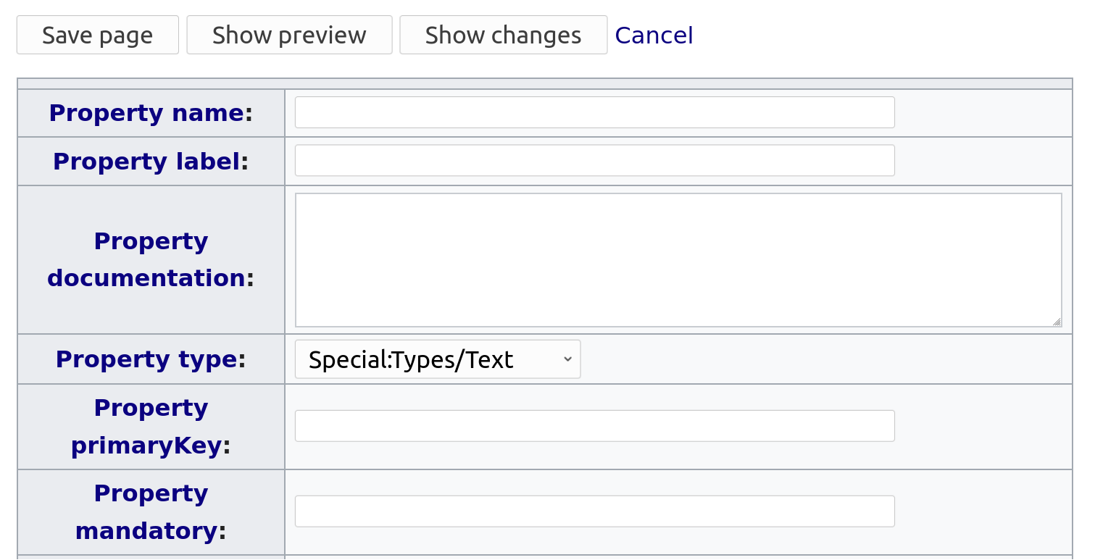Click the chevron on the Property type selector
This screenshot has width=1095, height=560.
[567, 359]
